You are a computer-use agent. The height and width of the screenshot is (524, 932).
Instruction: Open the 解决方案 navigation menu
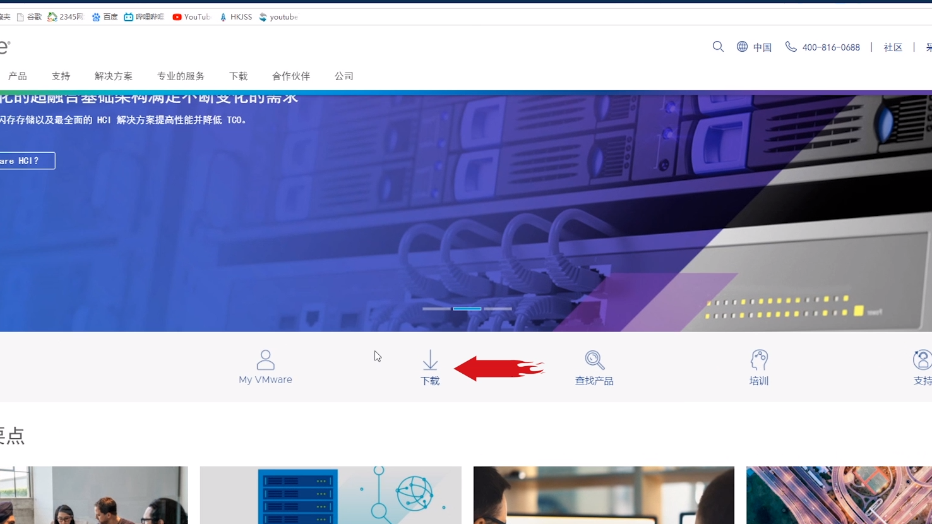tap(114, 76)
